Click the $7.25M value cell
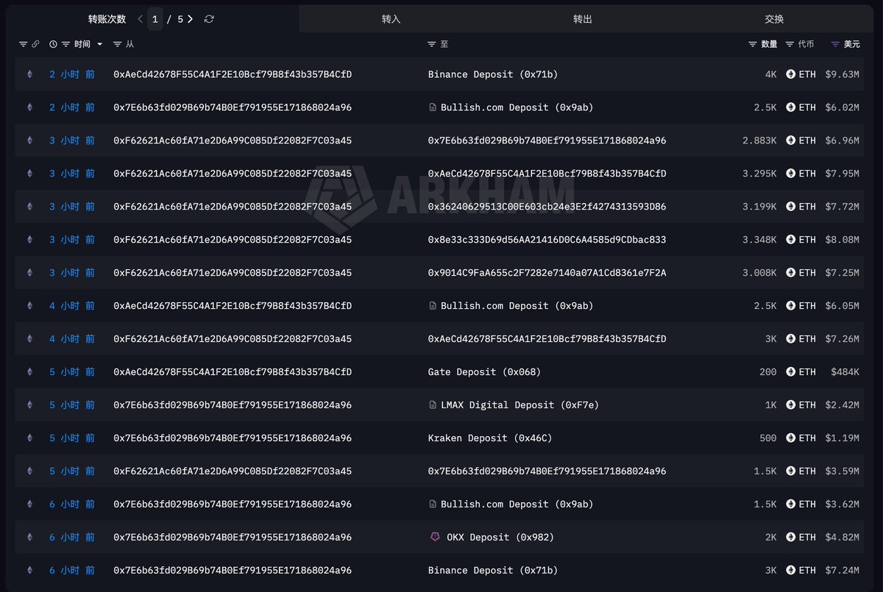 click(x=843, y=273)
